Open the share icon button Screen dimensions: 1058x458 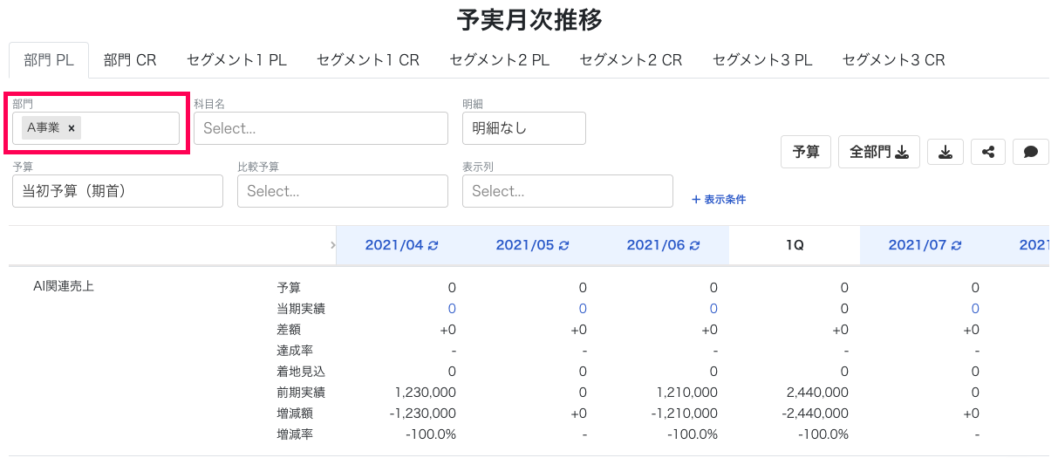(988, 152)
